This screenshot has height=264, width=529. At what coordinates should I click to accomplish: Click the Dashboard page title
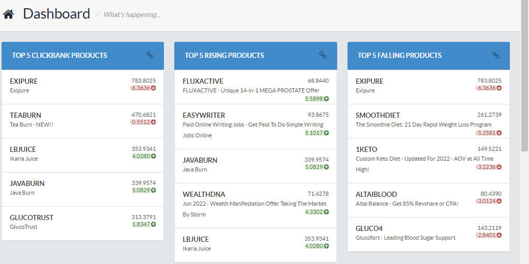pyautogui.click(x=56, y=14)
